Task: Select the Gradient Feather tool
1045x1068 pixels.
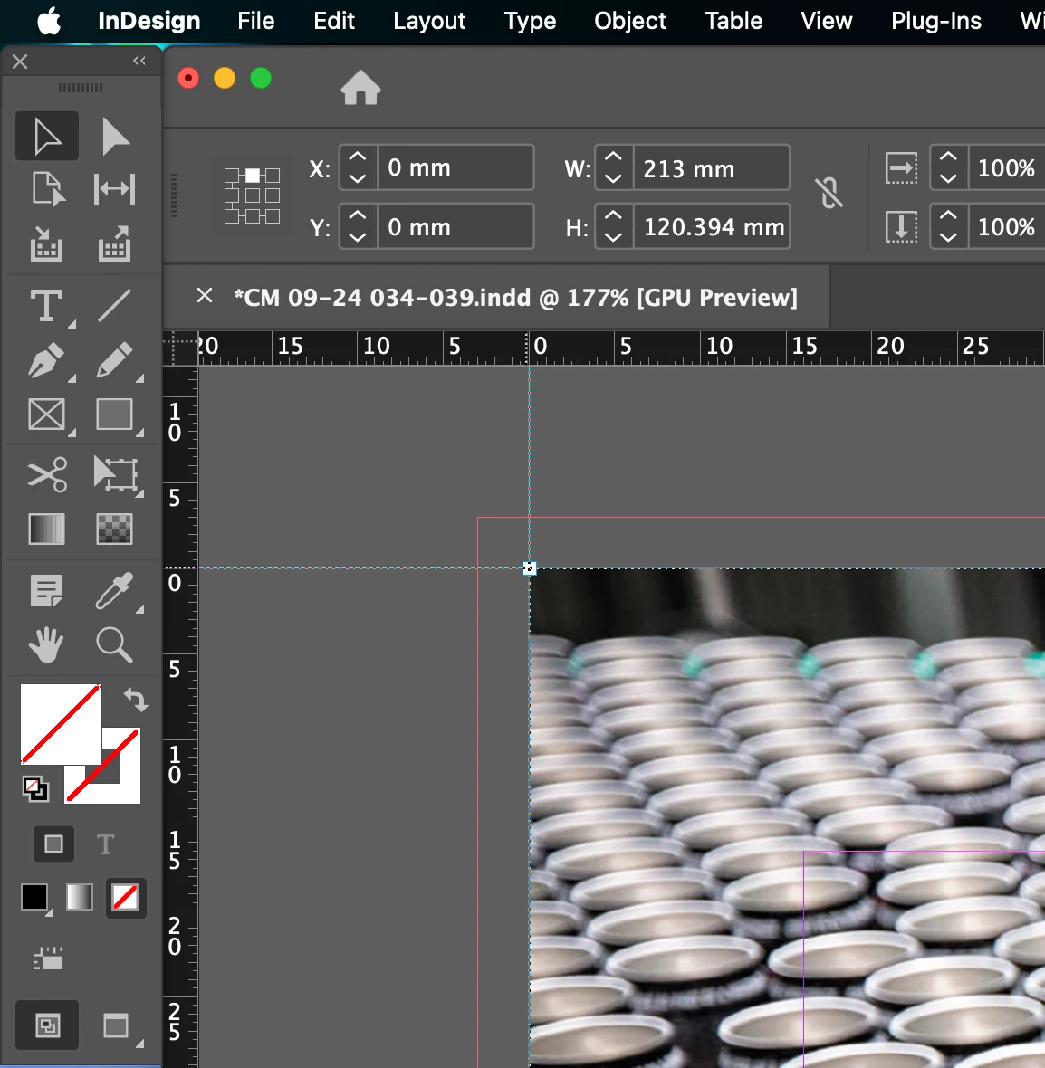Action: pyautogui.click(x=114, y=529)
